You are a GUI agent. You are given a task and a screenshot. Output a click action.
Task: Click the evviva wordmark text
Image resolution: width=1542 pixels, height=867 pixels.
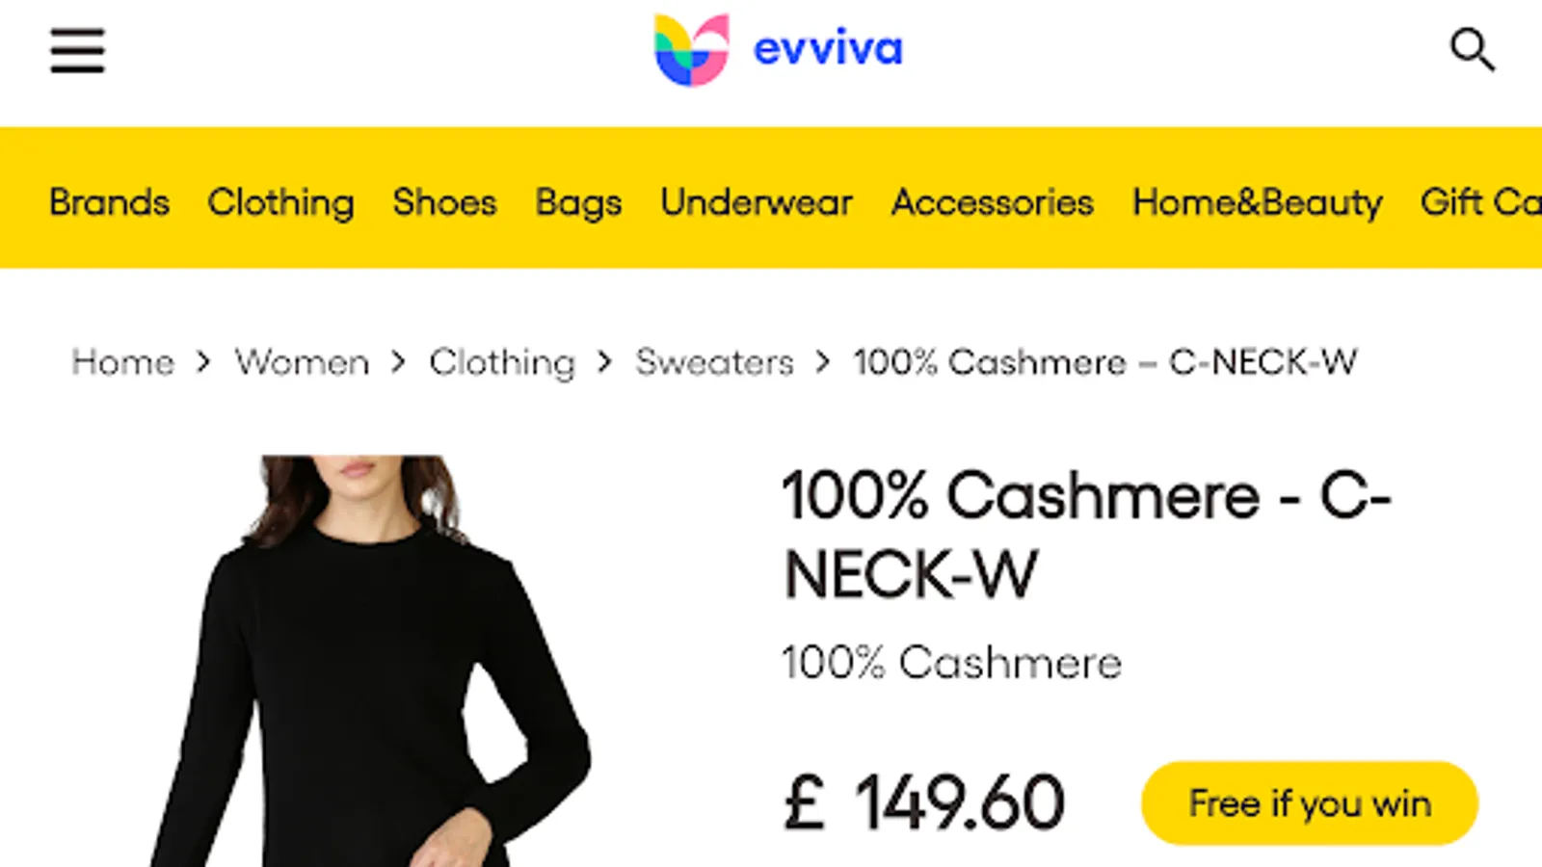[x=828, y=49]
